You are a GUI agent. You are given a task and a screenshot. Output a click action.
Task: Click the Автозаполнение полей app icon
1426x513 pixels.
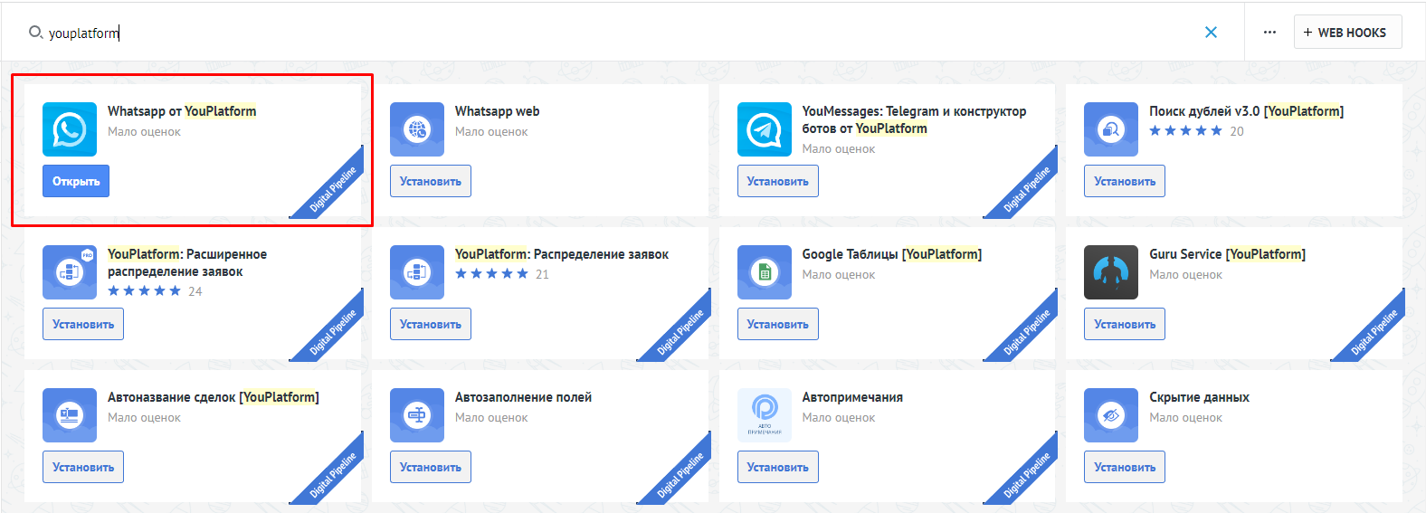(x=417, y=415)
